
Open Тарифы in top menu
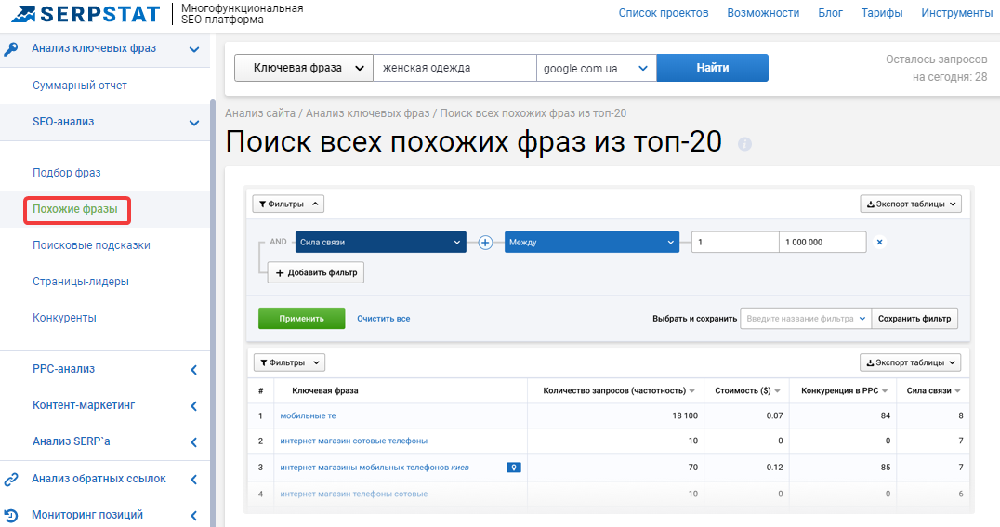coord(881,13)
